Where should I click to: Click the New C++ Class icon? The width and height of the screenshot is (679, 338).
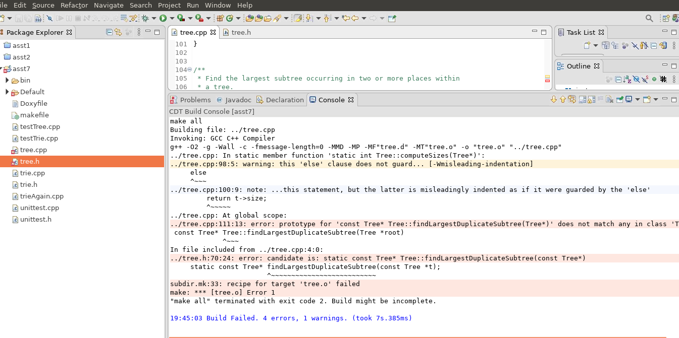pos(230,18)
